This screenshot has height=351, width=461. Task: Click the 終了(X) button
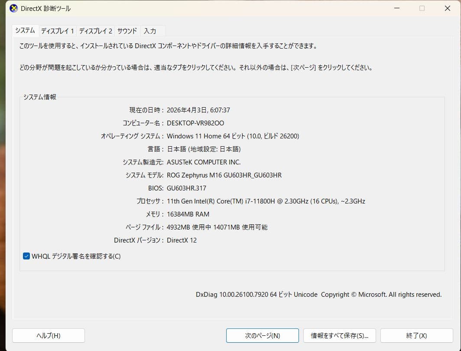point(417,336)
